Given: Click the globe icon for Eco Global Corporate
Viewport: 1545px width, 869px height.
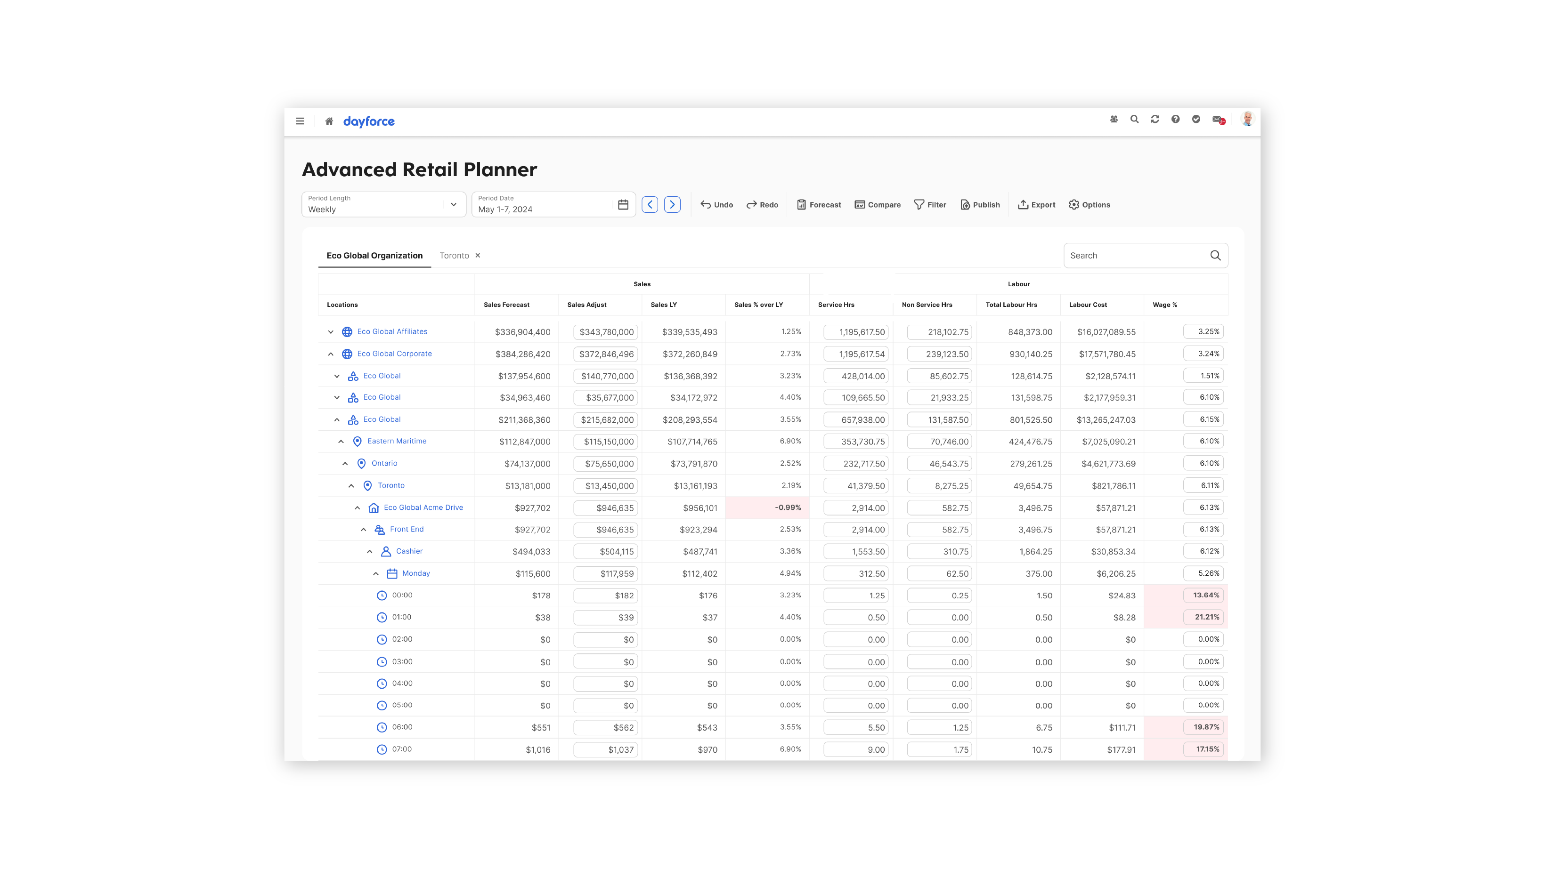Looking at the screenshot, I should pyautogui.click(x=347, y=354).
